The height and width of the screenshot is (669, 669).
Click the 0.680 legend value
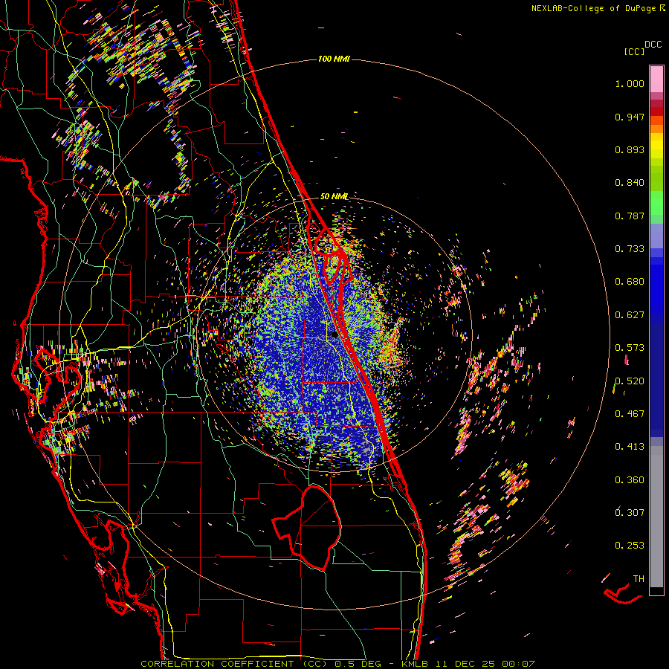point(630,282)
